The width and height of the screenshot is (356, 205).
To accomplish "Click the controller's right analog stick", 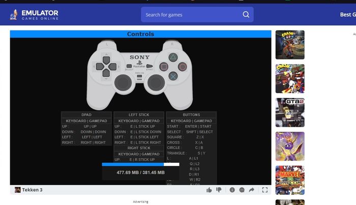I will (156, 82).
